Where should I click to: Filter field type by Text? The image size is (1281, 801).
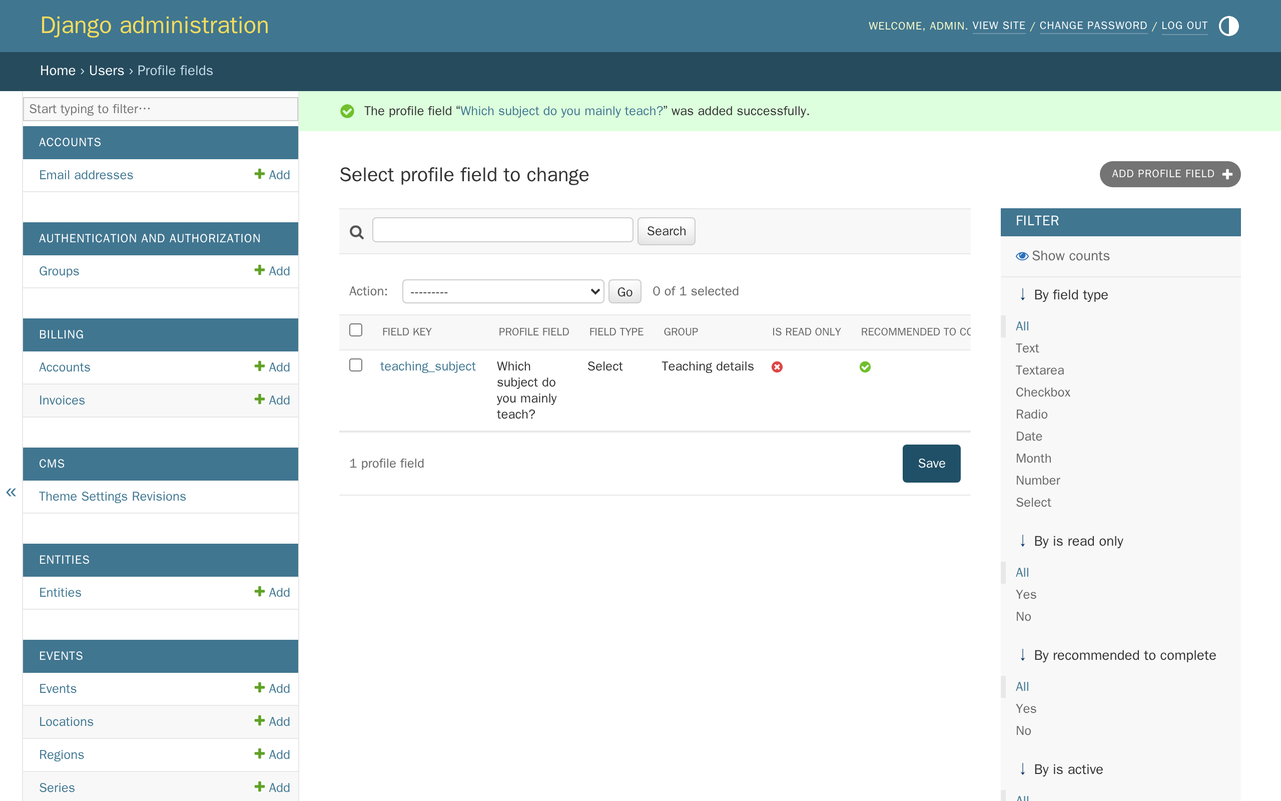click(1027, 348)
